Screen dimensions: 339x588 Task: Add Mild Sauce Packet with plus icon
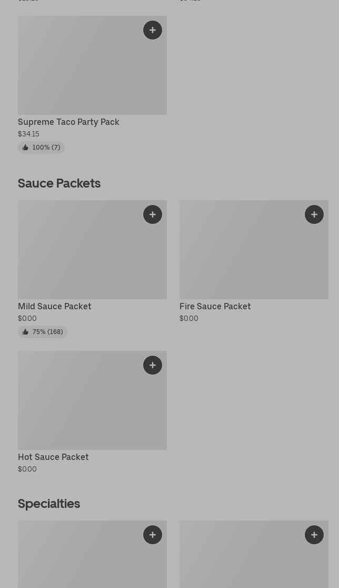(153, 214)
